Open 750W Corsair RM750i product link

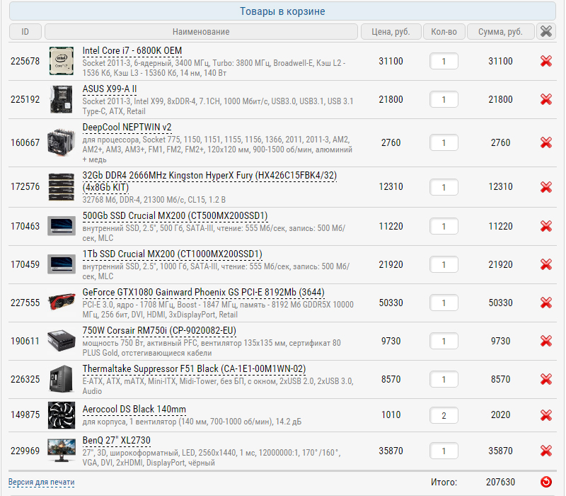(159, 331)
